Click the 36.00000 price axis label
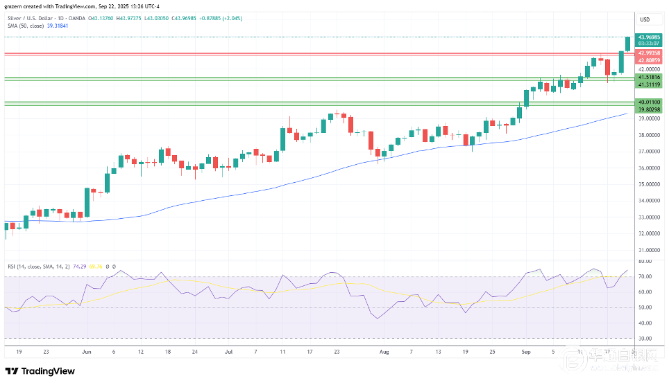669x385 pixels. [649, 168]
